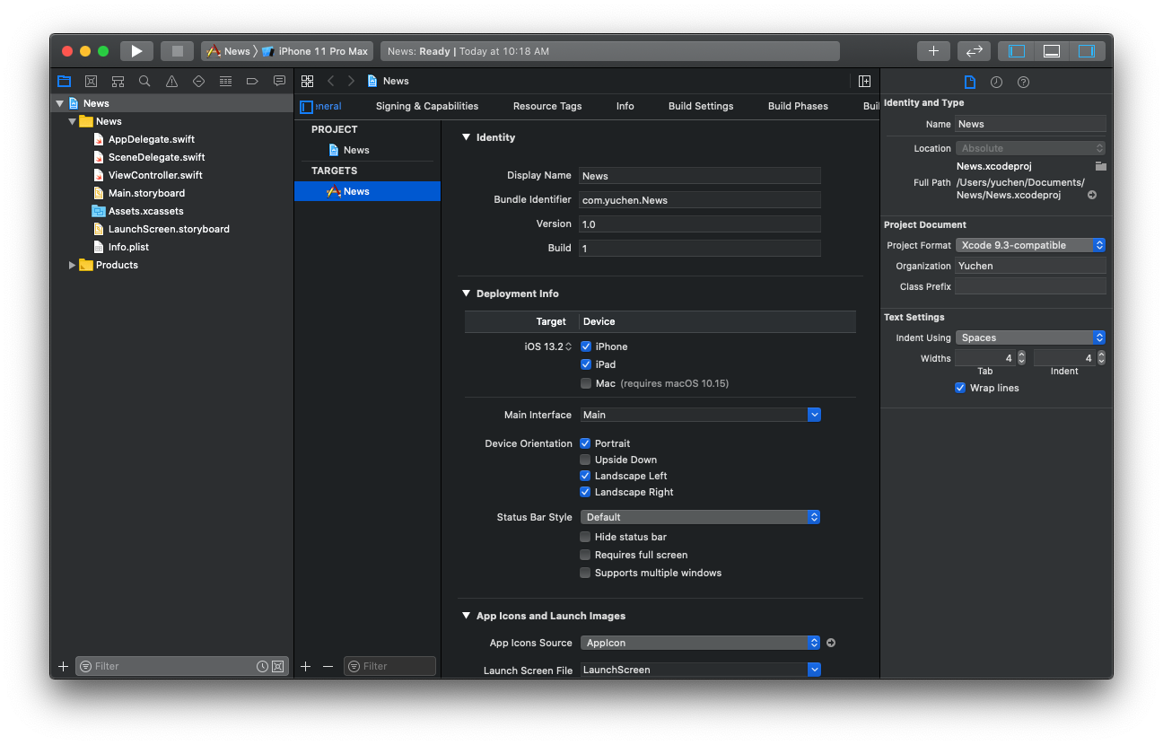Open related items grid menu
The width and height of the screenshot is (1163, 745).
click(x=307, y=81)
